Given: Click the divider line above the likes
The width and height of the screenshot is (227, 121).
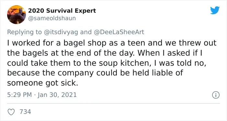Looking at the screenshot, I should tap(113, 103).
